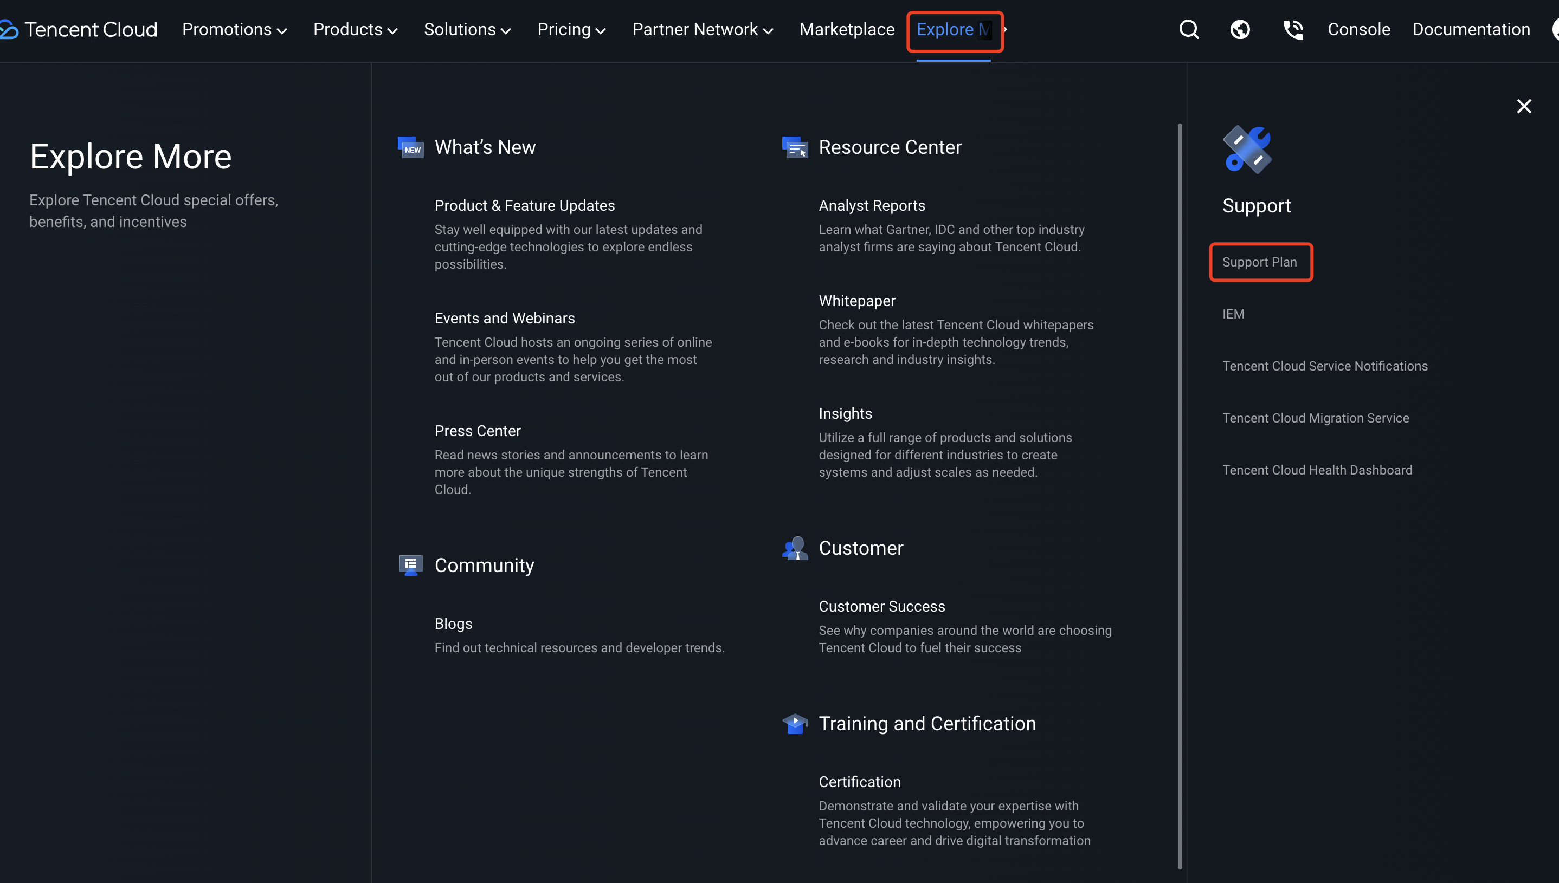The width and height of the screenshot is (1559, 883).
Task: Click the search magnifier icon
Action: 1189,29
